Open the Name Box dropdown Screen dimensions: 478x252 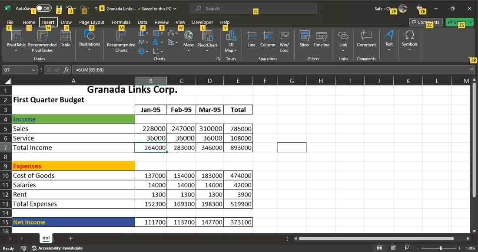33,70
